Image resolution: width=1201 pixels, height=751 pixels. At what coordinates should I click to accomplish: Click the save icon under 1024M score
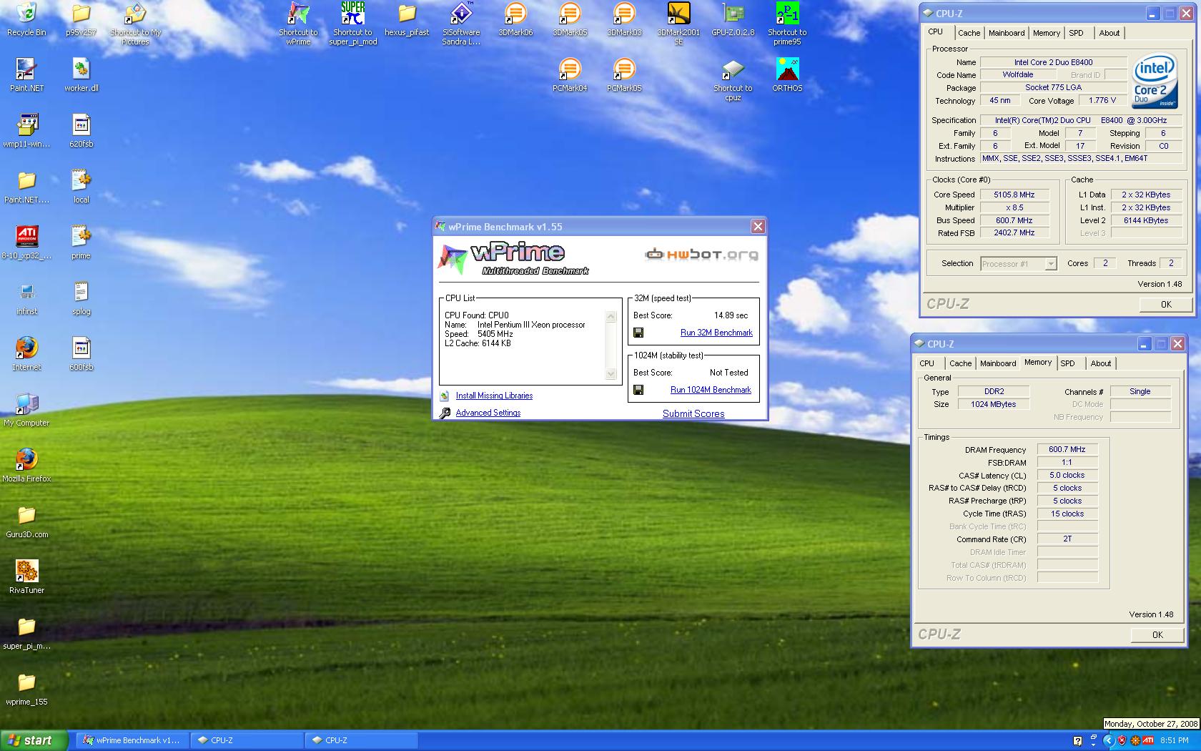pos(638,390)
